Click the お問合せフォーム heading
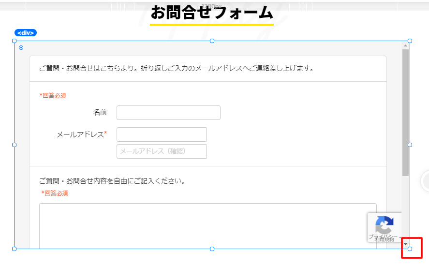Screen dimensions: 429x268 click(x=212, y=12)
